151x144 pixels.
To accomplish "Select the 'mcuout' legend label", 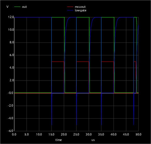I will [x=80, y=7].
